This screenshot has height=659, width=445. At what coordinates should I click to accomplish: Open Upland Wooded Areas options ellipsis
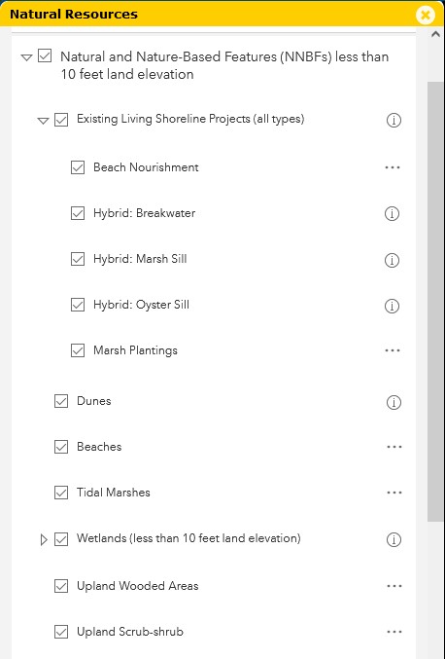coord(394,586)
